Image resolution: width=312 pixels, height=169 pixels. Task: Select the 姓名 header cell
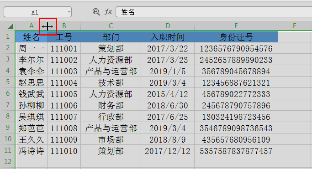point(31,37)
